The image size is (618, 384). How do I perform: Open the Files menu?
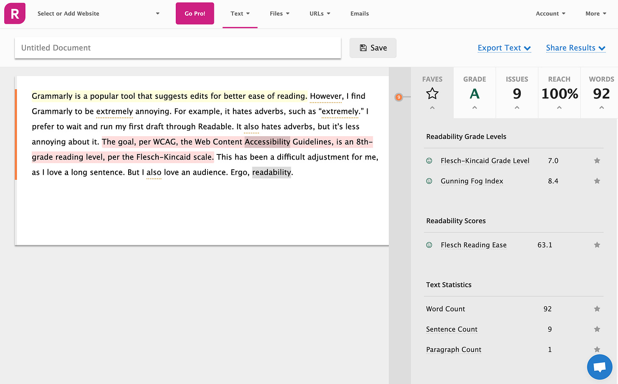tap(279, 14)
